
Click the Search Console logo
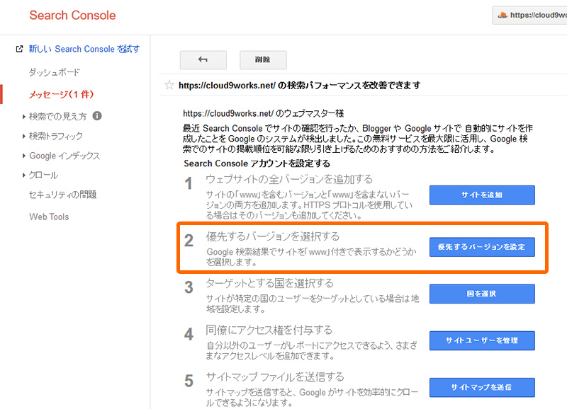pyautogui.click(x=72, y=15)
